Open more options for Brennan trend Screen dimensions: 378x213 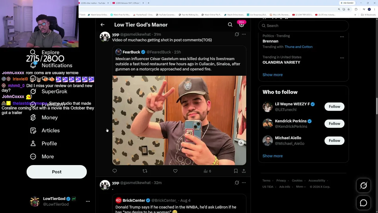(342, 37)
